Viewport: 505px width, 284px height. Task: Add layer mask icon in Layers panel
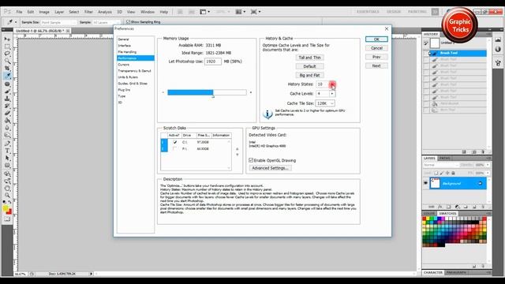pos(449,207)
